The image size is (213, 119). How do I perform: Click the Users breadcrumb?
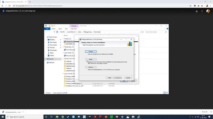click(80, 32)
